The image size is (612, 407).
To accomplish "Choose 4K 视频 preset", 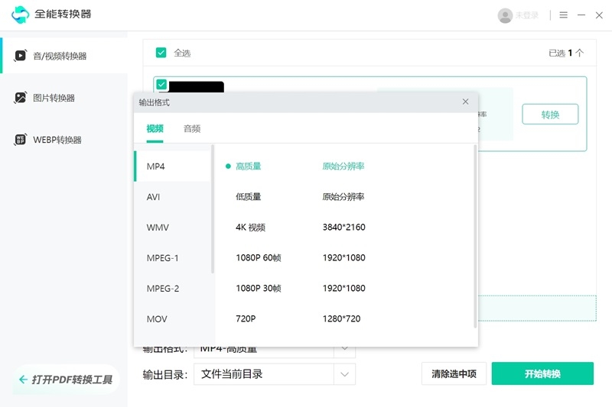I will (251, 227).
